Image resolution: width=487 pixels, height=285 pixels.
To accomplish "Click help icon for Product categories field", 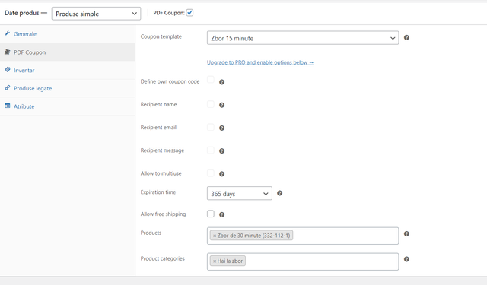I will point(406,259).
